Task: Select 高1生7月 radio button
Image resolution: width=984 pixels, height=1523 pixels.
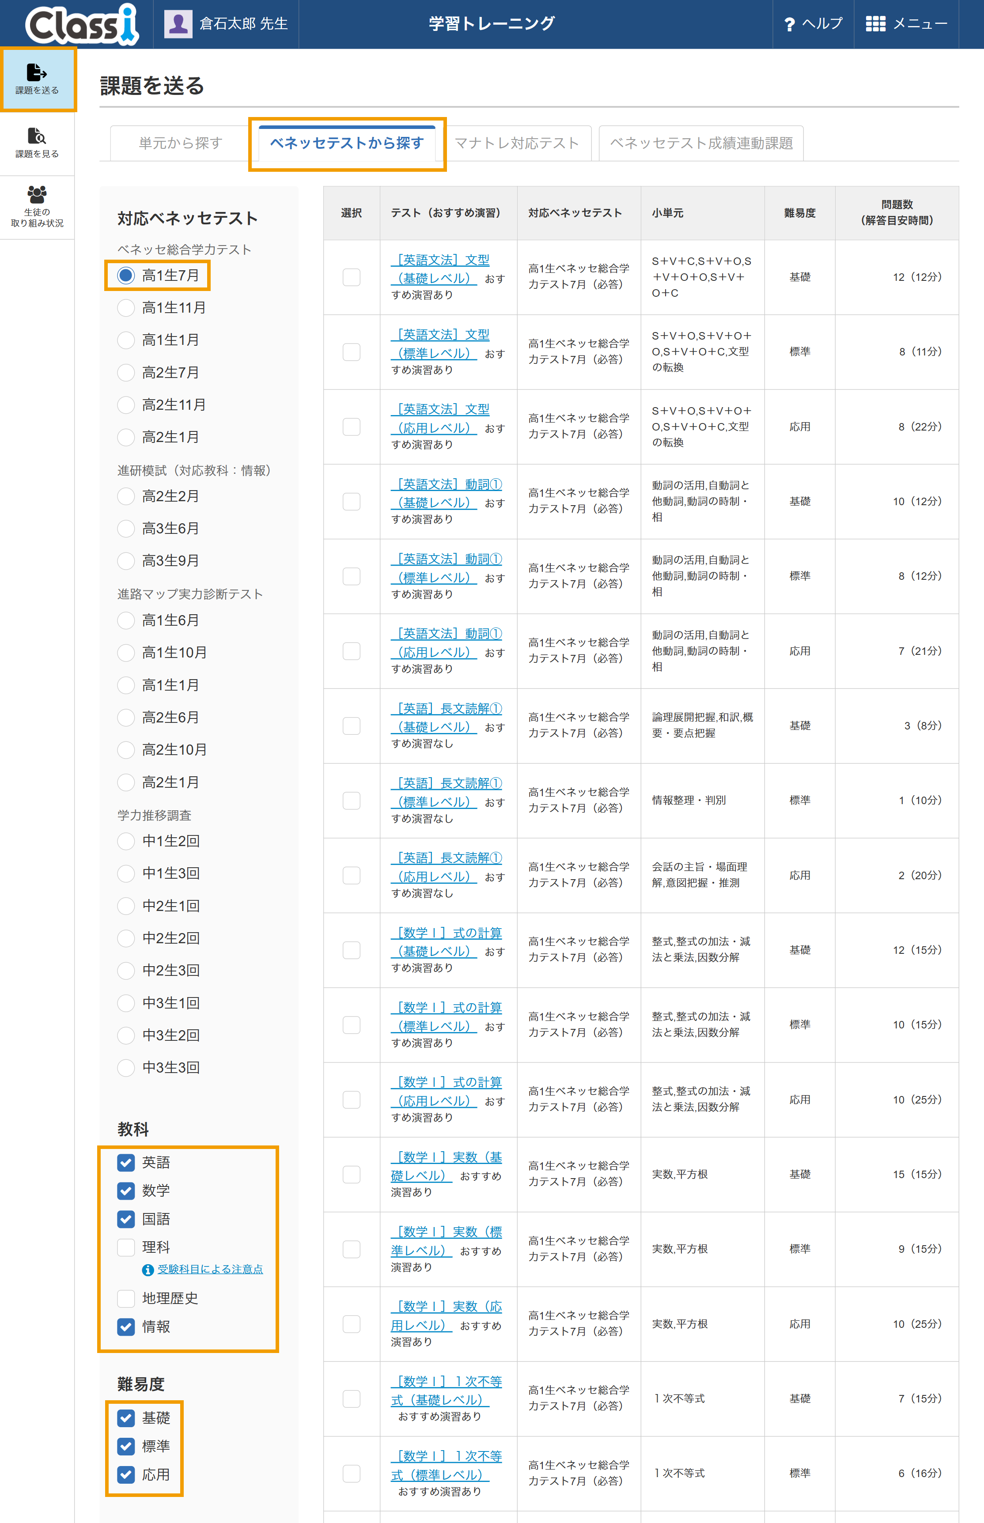Action: pyautogui.click(x=126, y=276)
